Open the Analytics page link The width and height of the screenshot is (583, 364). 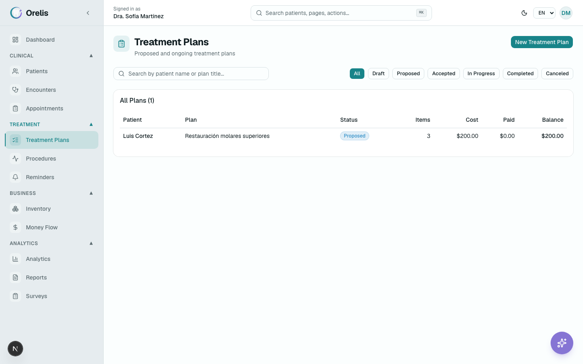[52, 259]
